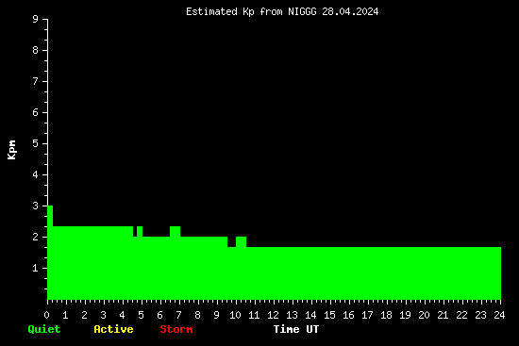Click the y-axis label 7
Viewport: 519px width, 346px height.
click(x=36, y=81)
